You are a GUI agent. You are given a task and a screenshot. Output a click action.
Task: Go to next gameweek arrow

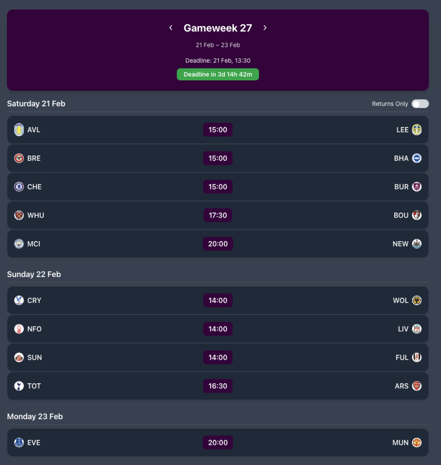pyautogui.click(x=265, y=28)
